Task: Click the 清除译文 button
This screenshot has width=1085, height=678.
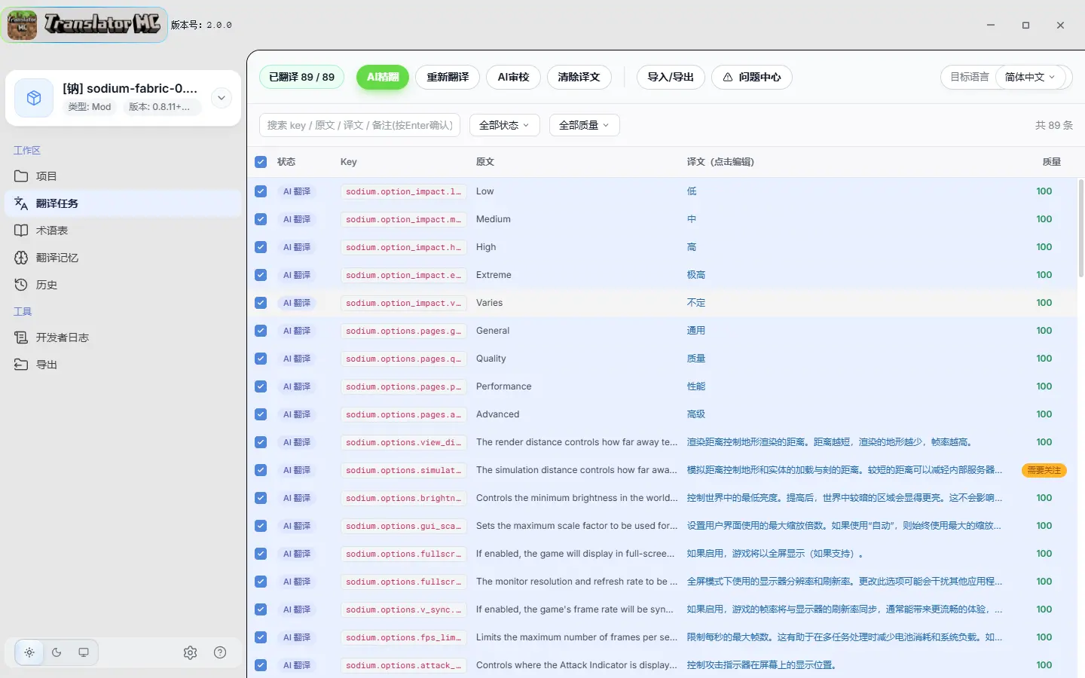Action: click(x=579, y=77)
